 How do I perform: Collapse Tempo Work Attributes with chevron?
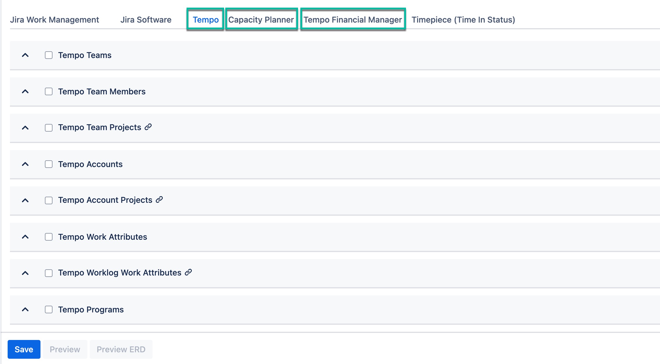click(25, 237)
